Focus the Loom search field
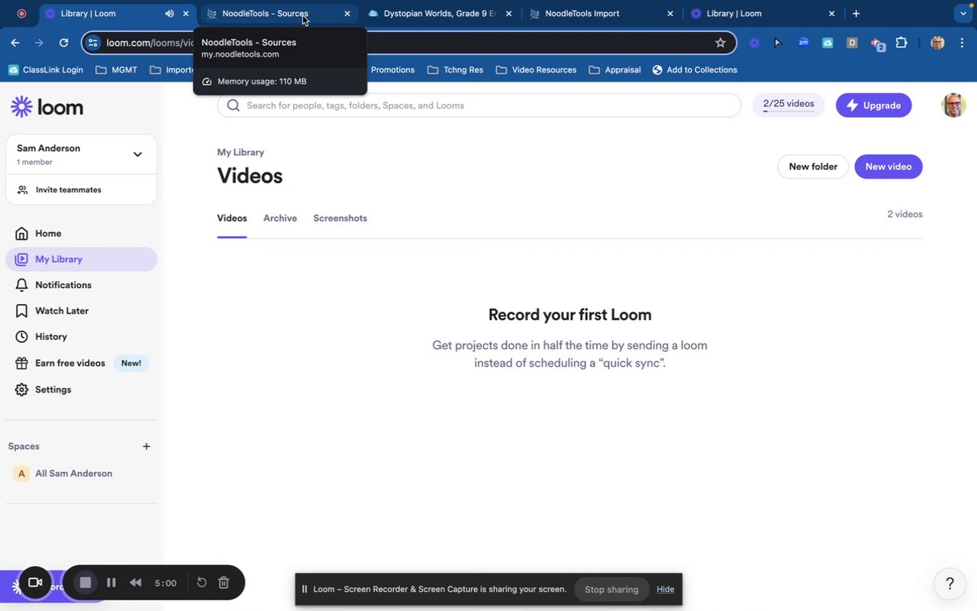This screenshot has width=977, height=611. tap(479, 105)
